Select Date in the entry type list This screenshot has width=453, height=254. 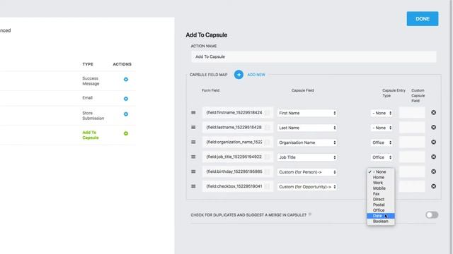tap(381, 216)
